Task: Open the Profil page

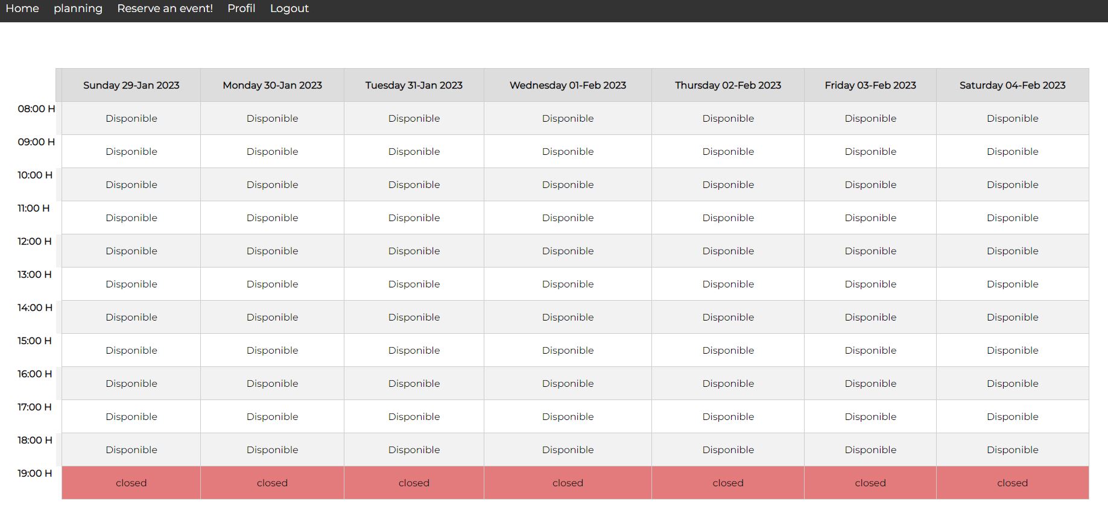Action: coord(241,8)
